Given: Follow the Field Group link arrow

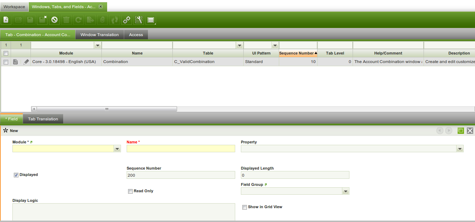Looking at the screenshot, I should point(266,184).
